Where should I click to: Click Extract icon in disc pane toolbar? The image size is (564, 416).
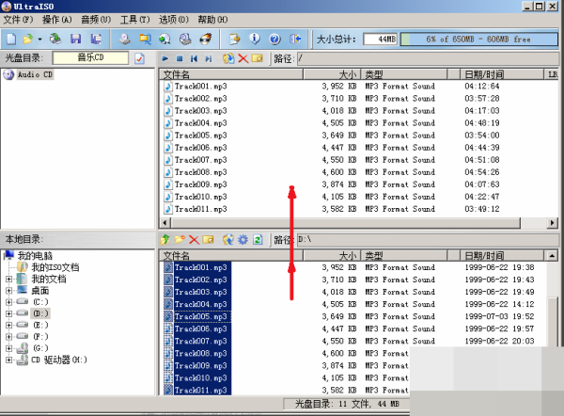228,58
